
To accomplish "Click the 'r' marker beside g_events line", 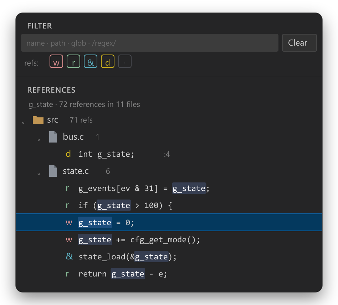I will point(67,188).
